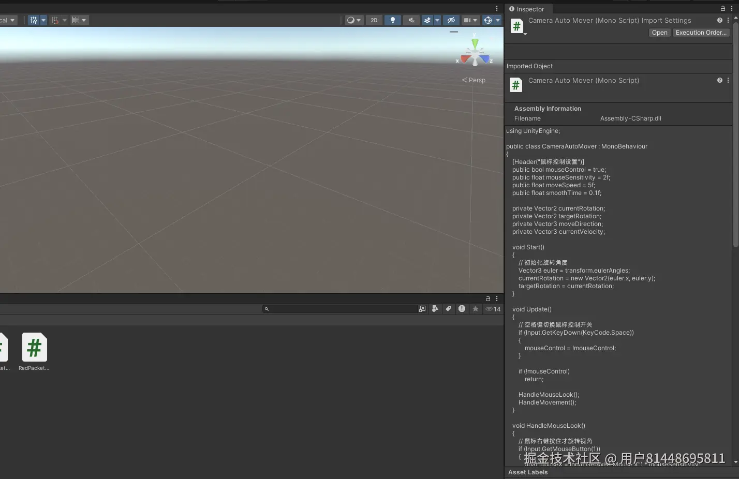Viewport: 739px width, 479px height.
Task: Lock the Inspector panel
Action: coord(722,9)
